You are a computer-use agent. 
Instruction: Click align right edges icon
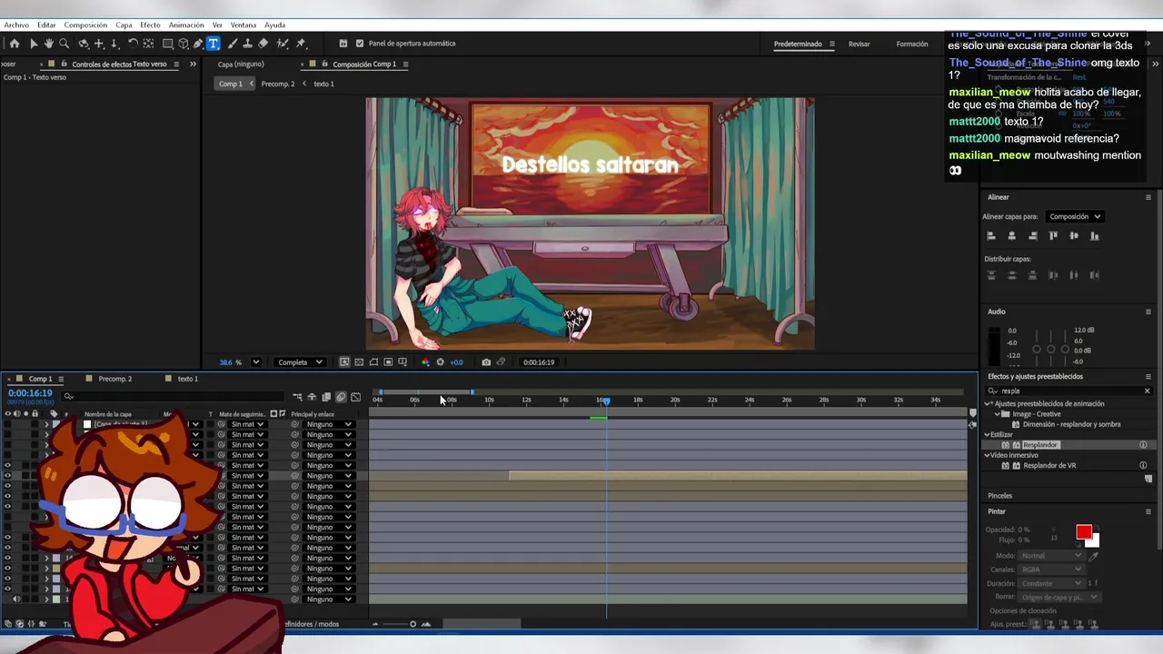click(x=1033, y=236)
